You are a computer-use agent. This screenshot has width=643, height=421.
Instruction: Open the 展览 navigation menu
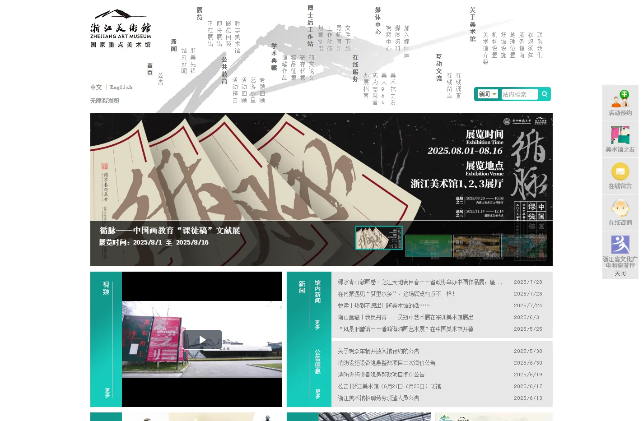[200, 14]
